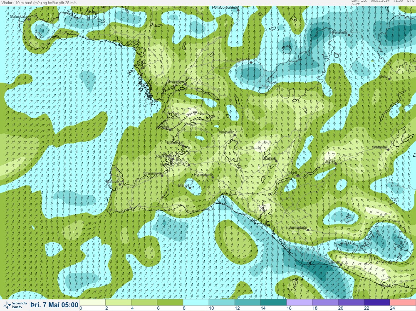Select the Steinar station label

tap(334, 262)
